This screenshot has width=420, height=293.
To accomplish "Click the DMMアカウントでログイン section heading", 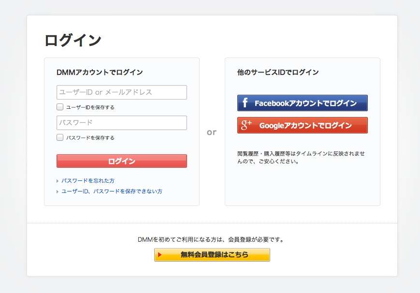I will tap(100, 73).
